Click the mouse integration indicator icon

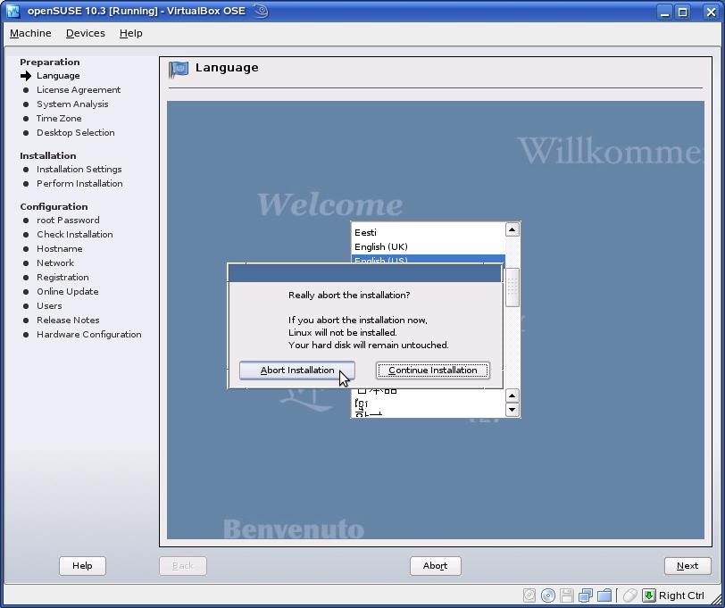click(x=629, y=595)
